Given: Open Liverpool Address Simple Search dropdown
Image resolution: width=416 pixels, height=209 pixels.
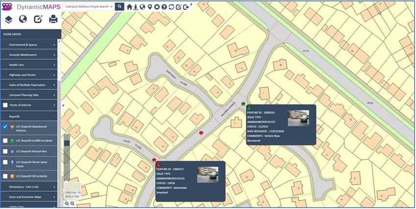Looking at the screenshot, I should (89, 7).
